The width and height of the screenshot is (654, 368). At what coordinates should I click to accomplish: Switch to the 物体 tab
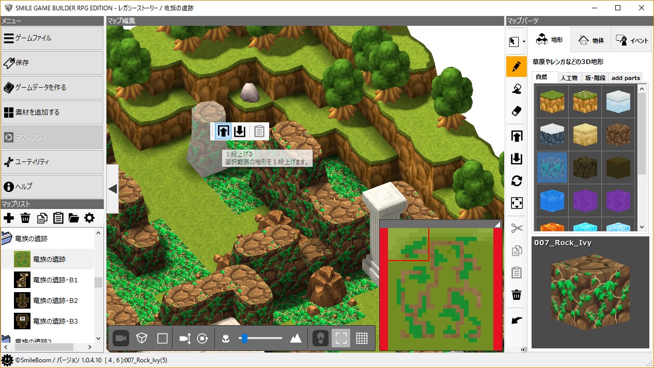[x=591, y=40]
